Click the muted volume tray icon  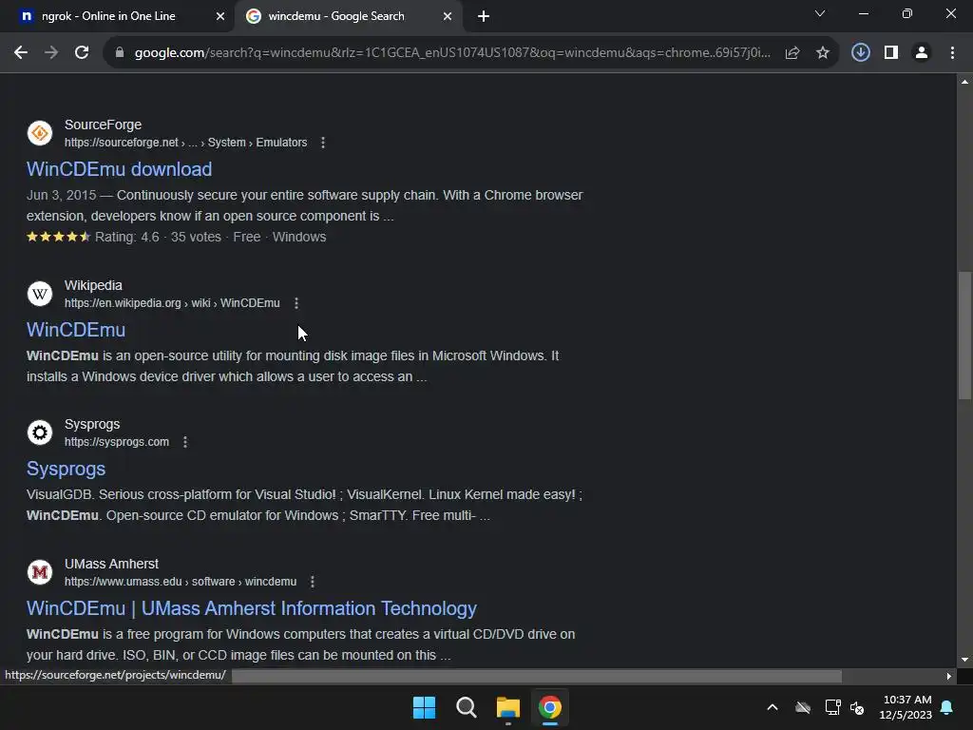click(x=858, y=707)
